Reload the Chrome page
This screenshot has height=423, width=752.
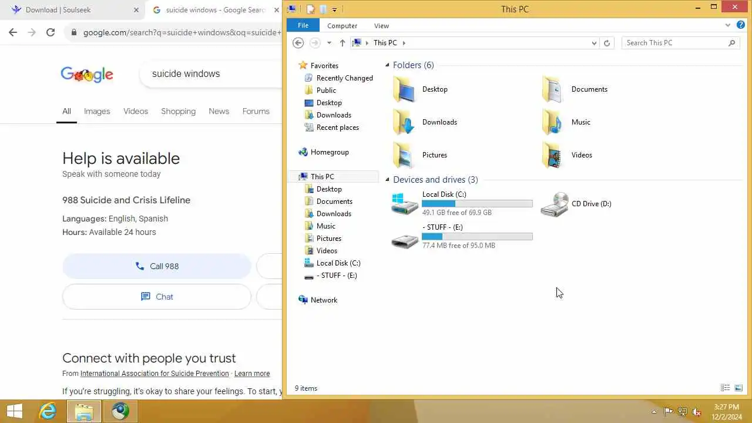(51, 32)
